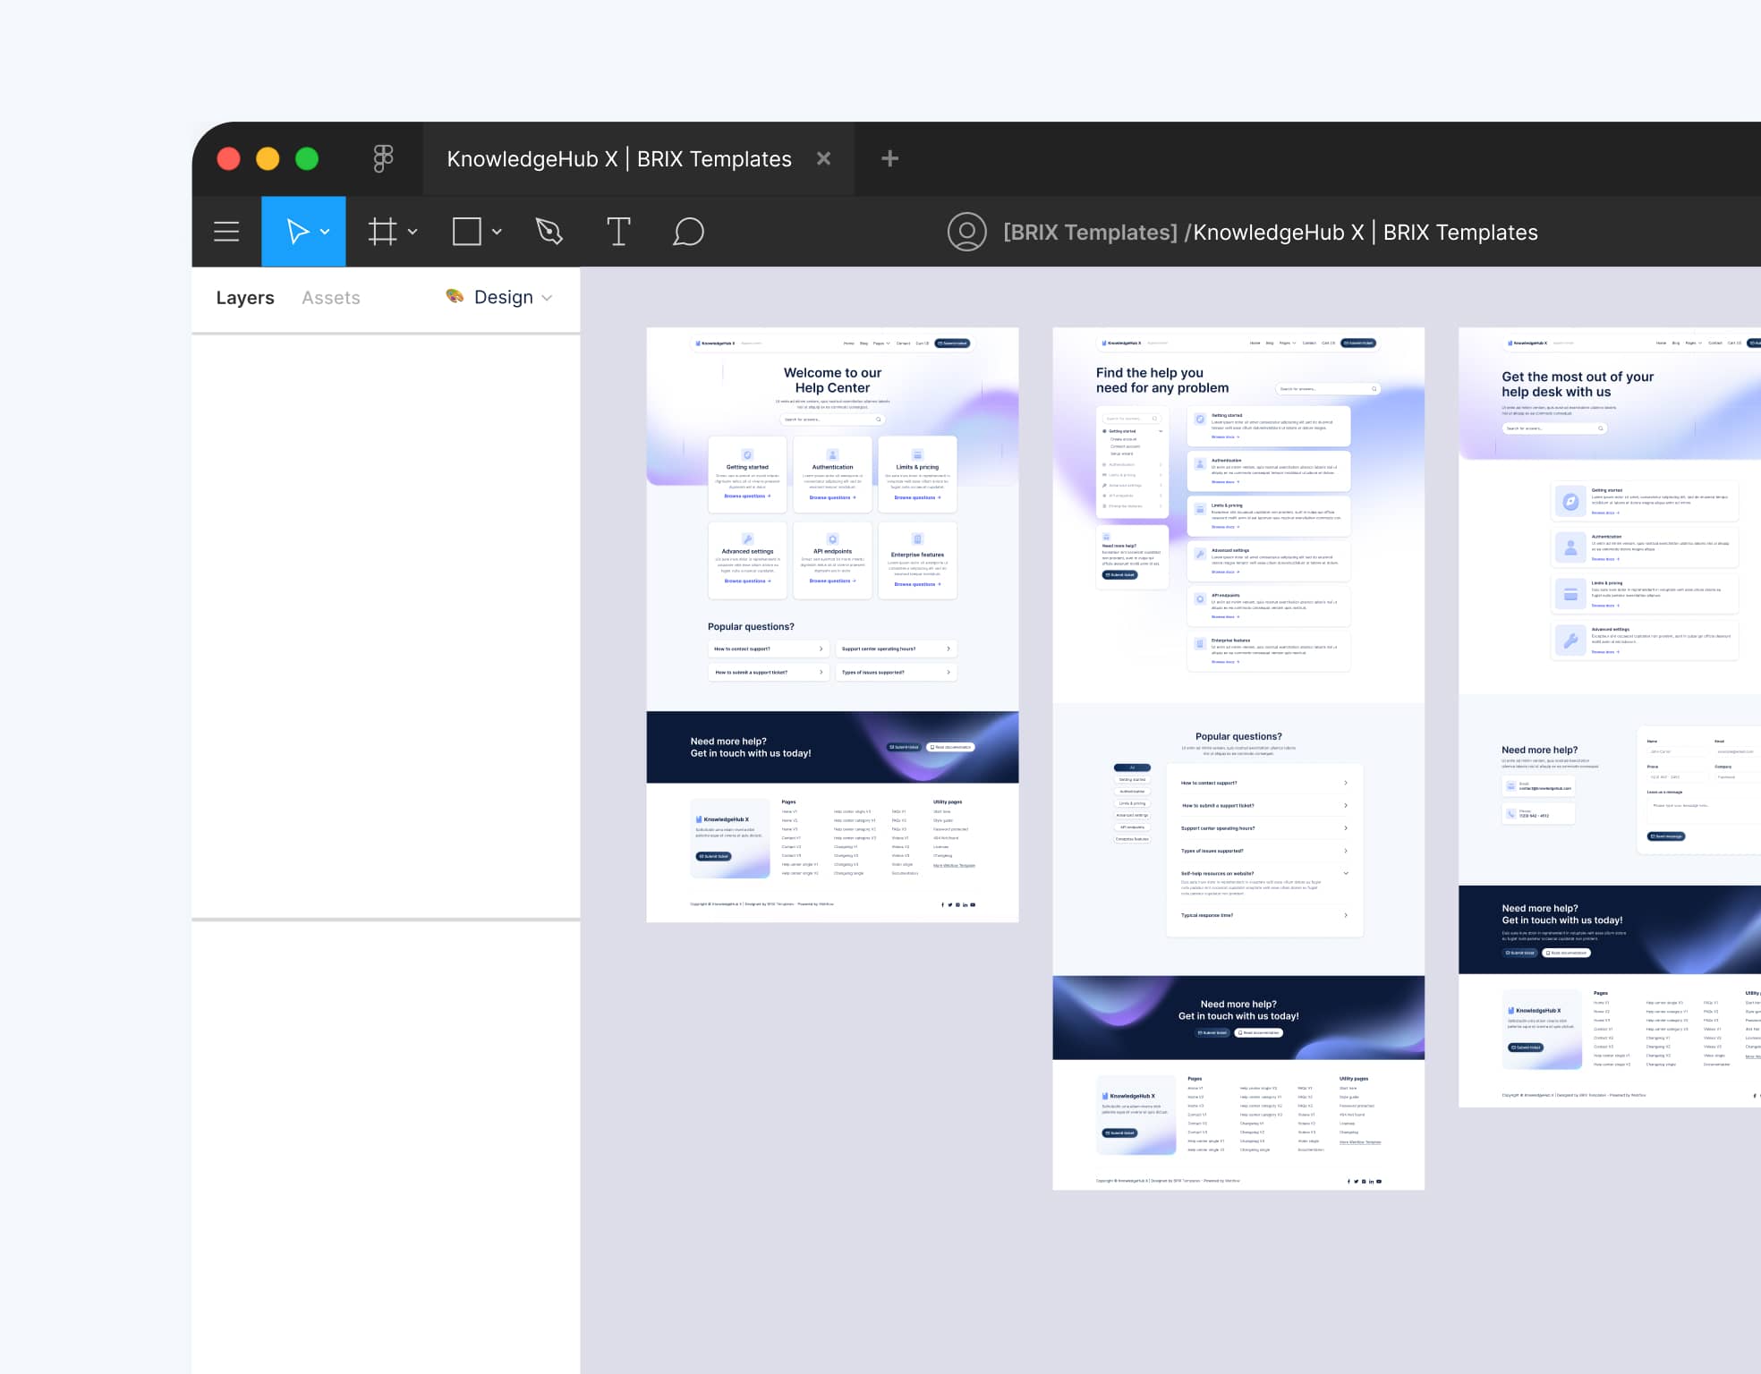This screenshot has width=1761, height=1374.
Task: Open the Move tool options dropdown
Action: click(326, 232)
